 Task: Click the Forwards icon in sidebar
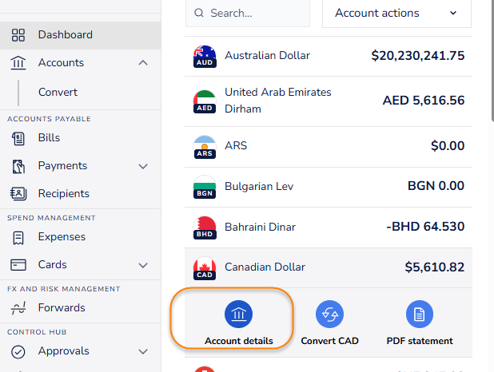tap(18, 307)
